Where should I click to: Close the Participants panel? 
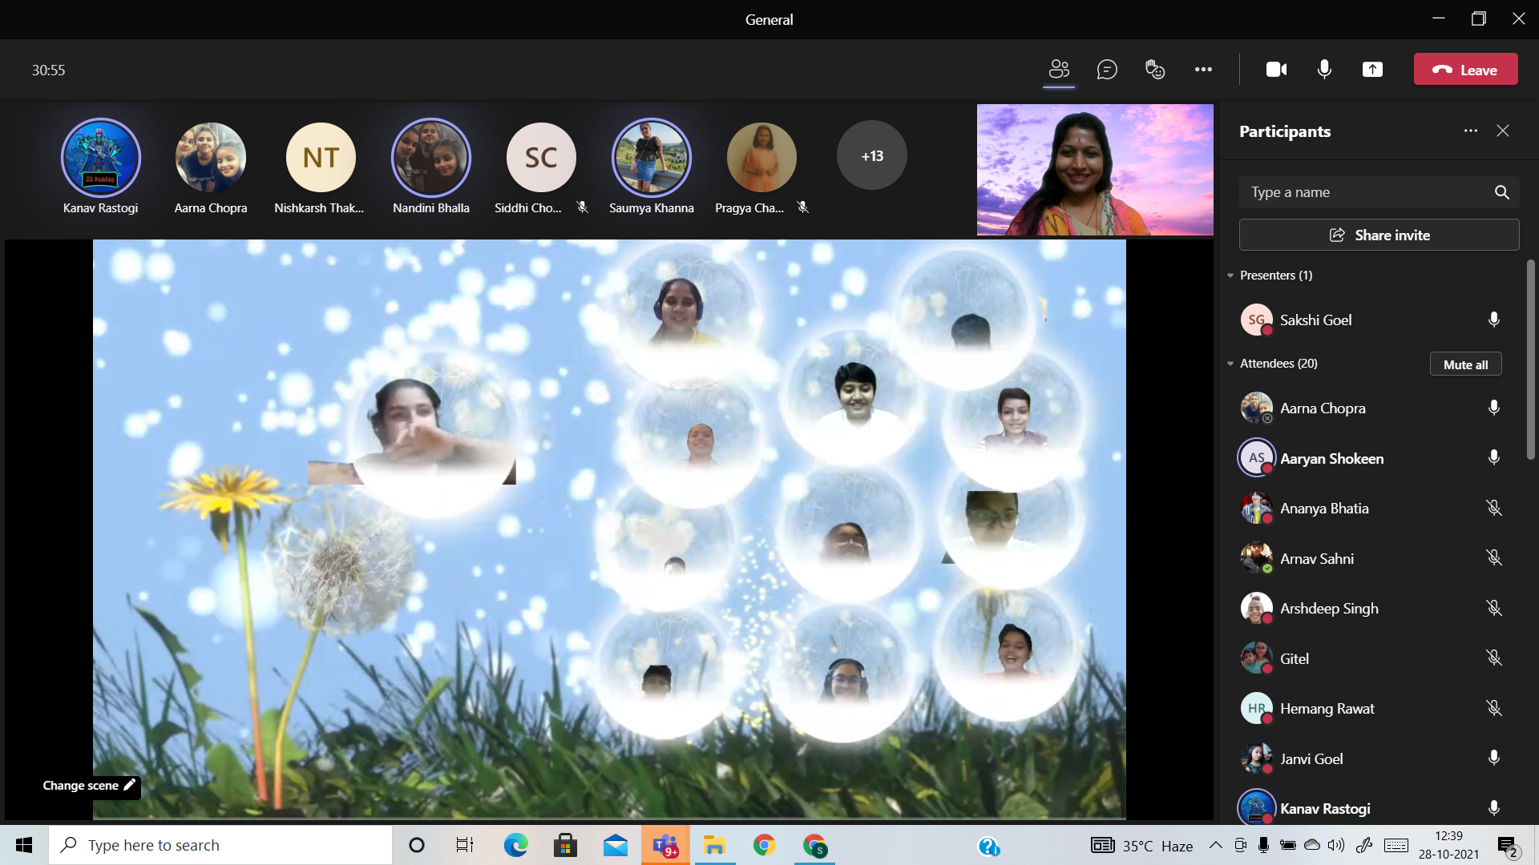1503,131
